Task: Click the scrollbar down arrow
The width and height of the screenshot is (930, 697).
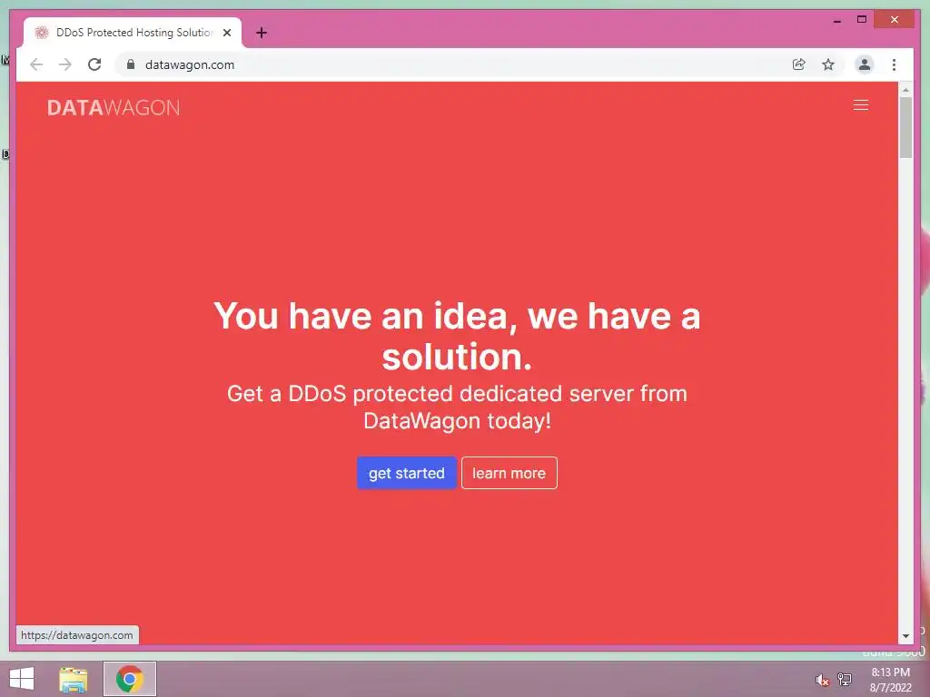Action: [905, 636]
